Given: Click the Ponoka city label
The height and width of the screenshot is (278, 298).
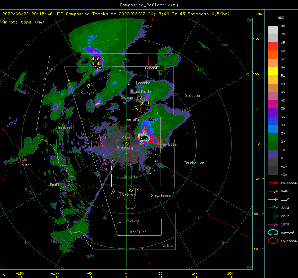Looking at the screenshot, I should tap(151, 68).
